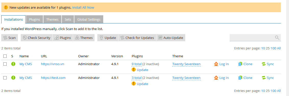The width and height of the screenshot is (289, 96).
Task: Click the Sync arrows icon for test.com
Action: pyautogui.click(x=264, y=78)
